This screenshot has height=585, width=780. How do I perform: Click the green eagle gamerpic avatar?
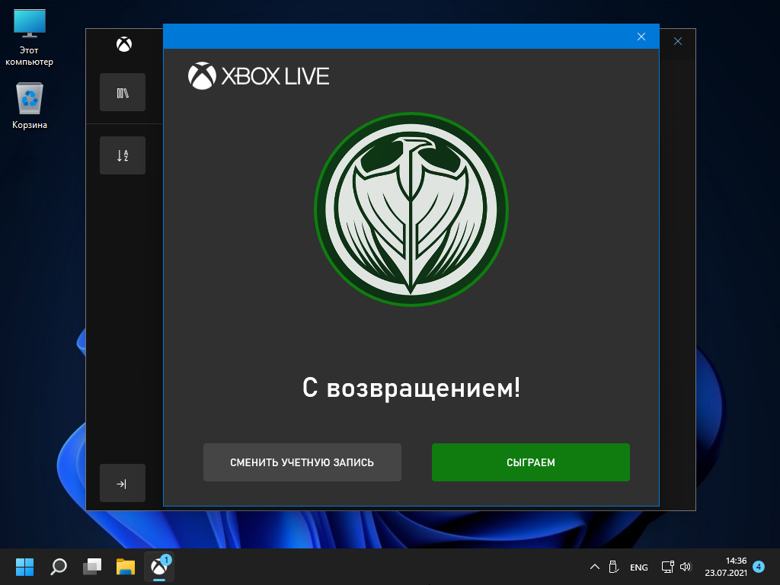(411, 209)
